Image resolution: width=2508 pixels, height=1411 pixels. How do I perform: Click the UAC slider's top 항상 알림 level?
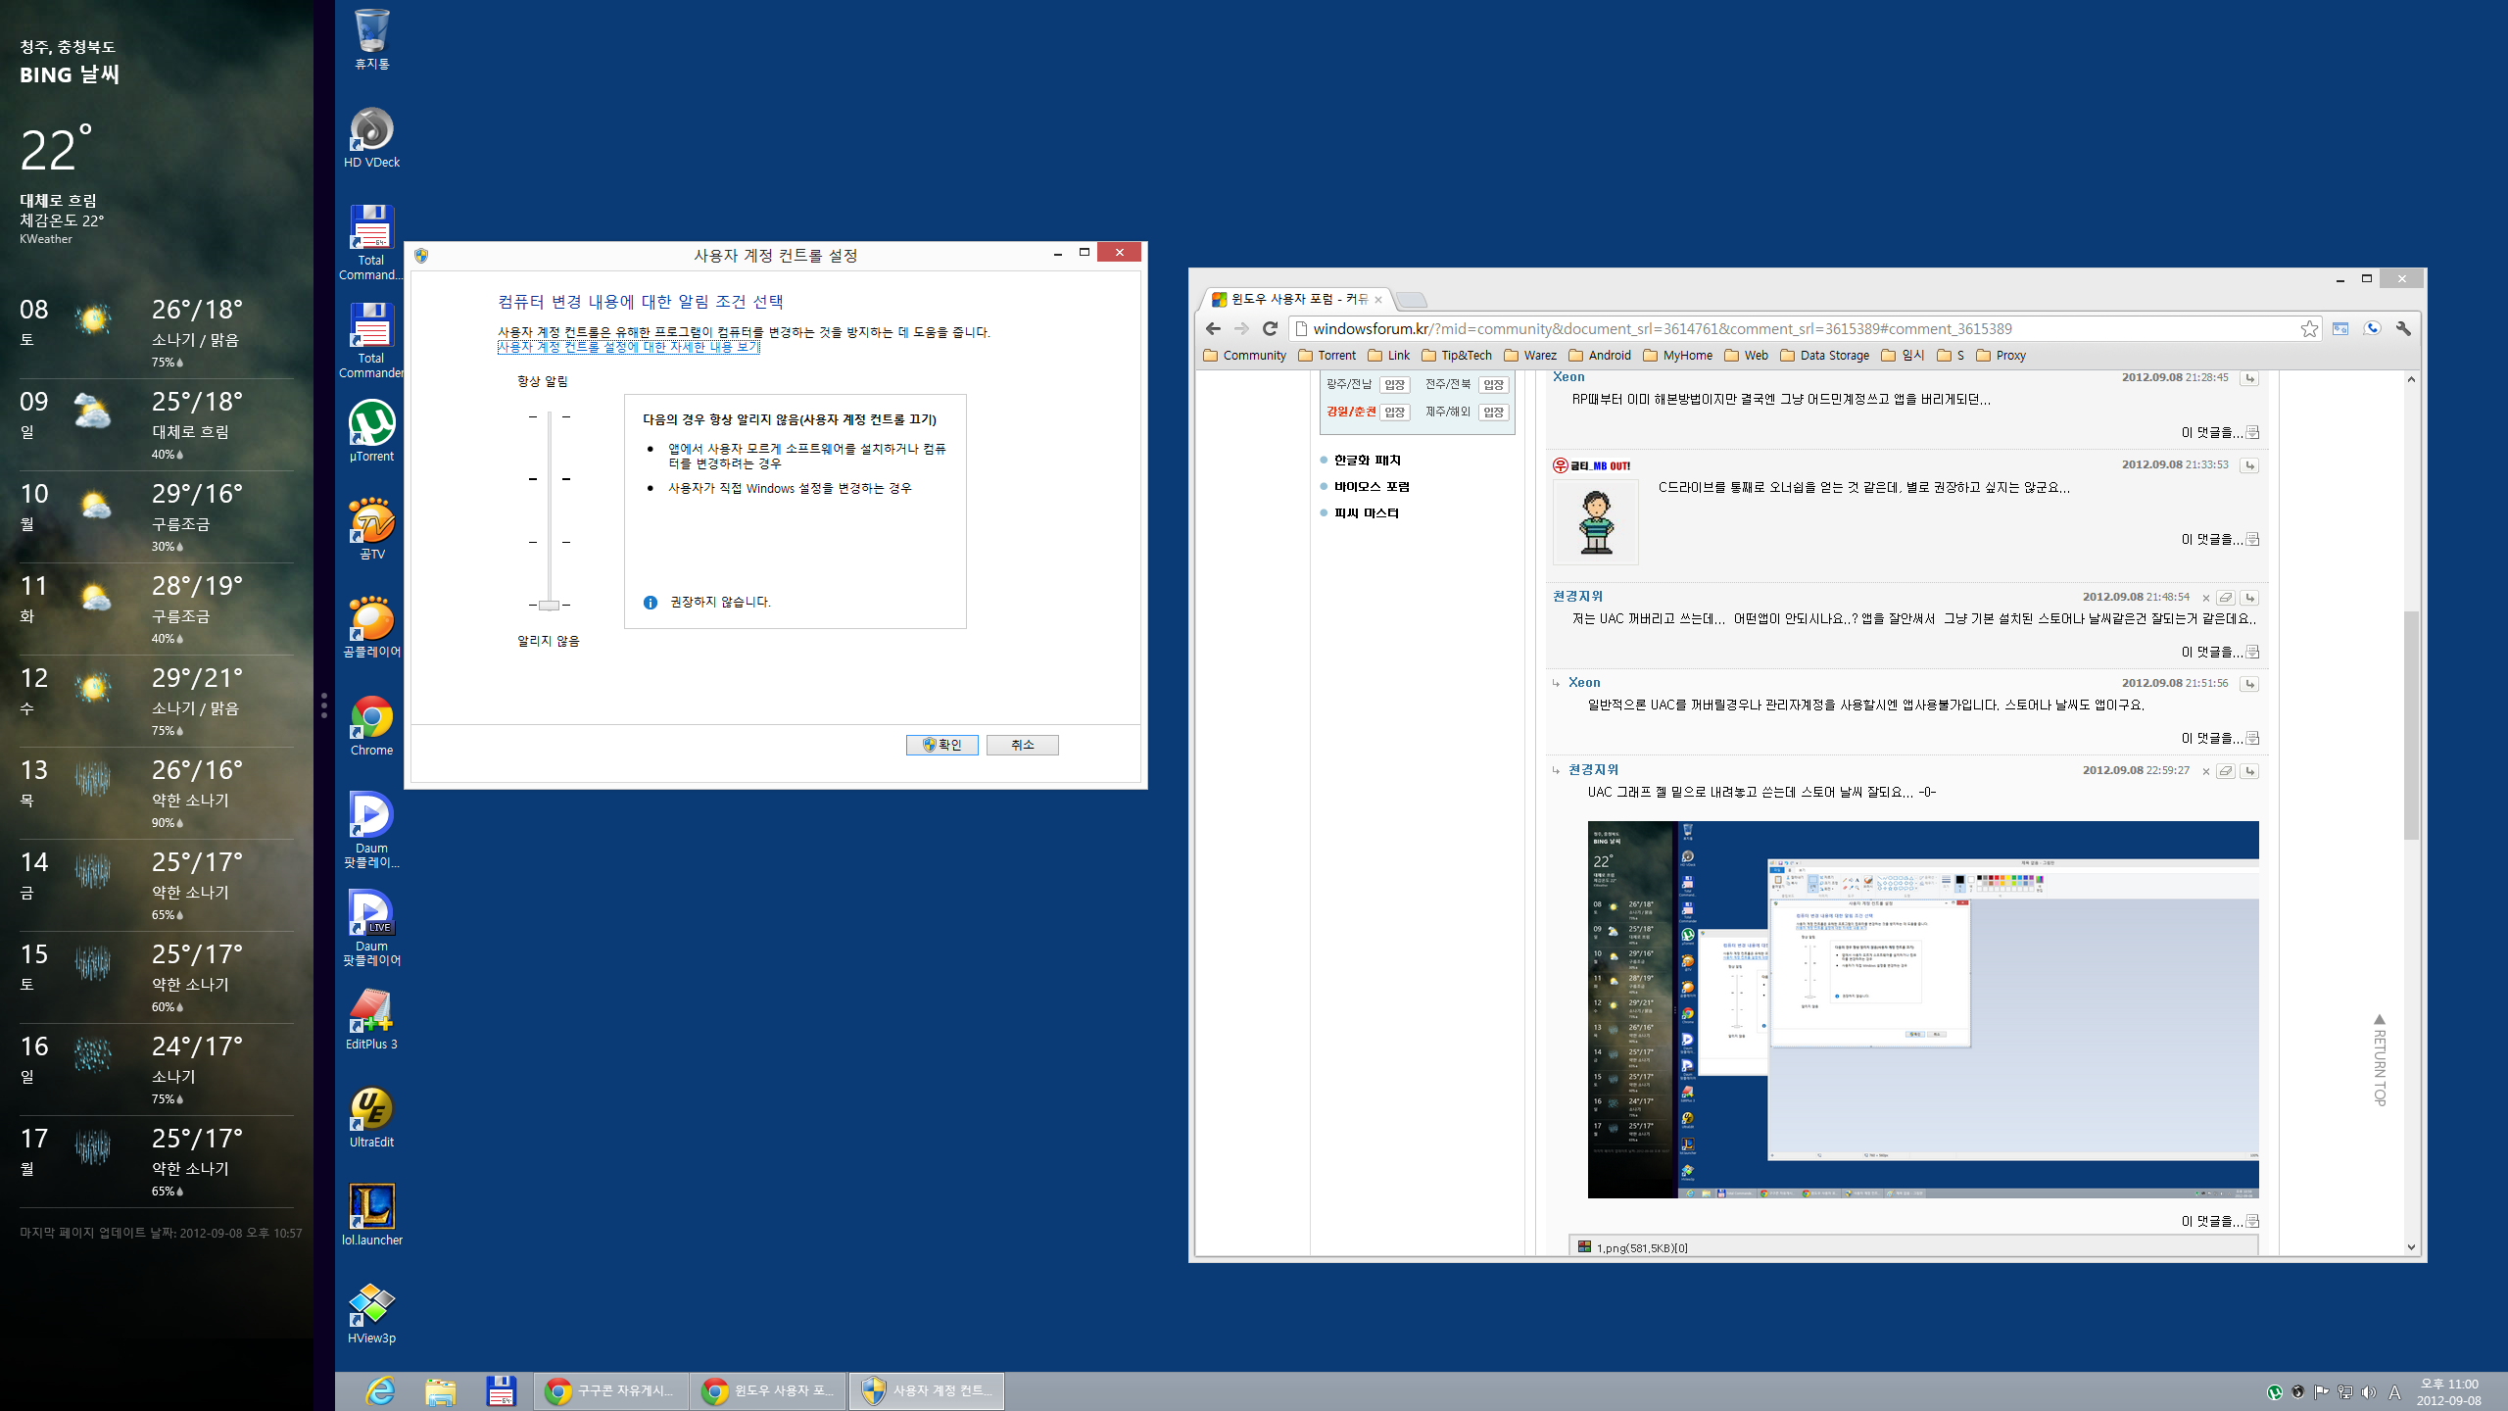click(550, 416)
